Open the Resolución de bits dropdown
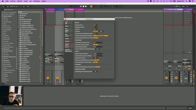The image size is (196, 110). (95, 27)
